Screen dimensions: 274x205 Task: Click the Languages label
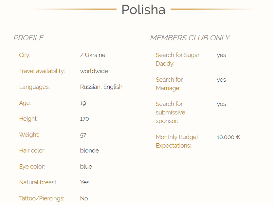pos(34,87)
